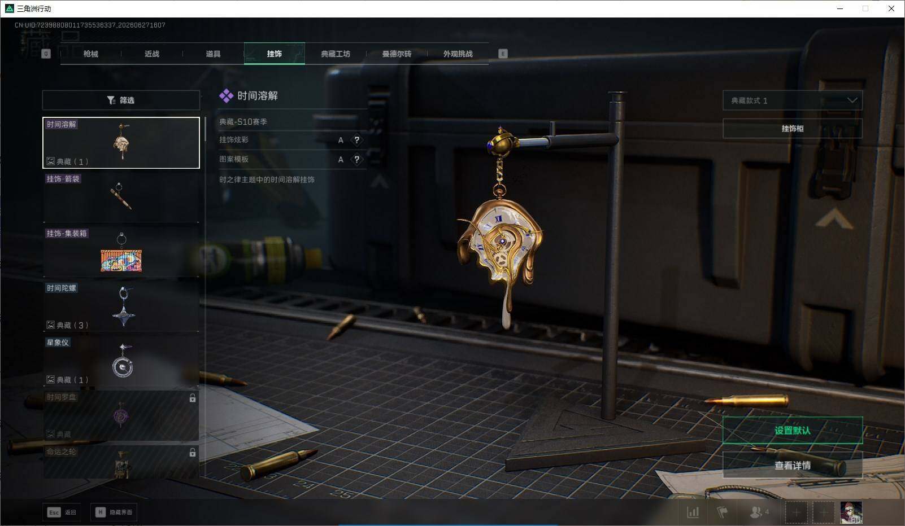This screenshot has height=526, width=905.
Task: Open the 典藏工坊 tab
Action: click(x=336, y=54)
